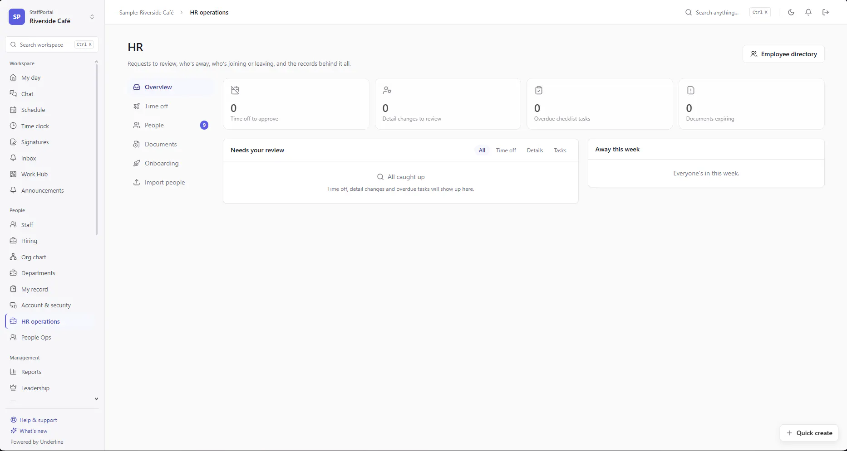Click Sample: Riverside Café breadcrumb
This screenshot has height=451, width=847.
coord(147,13)
